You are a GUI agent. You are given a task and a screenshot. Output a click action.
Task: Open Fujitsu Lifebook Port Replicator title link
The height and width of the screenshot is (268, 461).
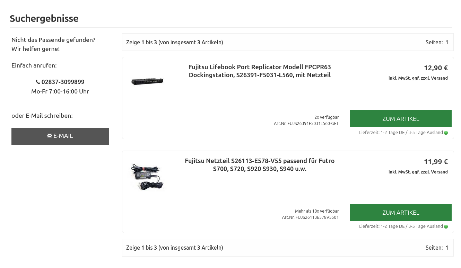pyautogui.click(x=260, y=71)
